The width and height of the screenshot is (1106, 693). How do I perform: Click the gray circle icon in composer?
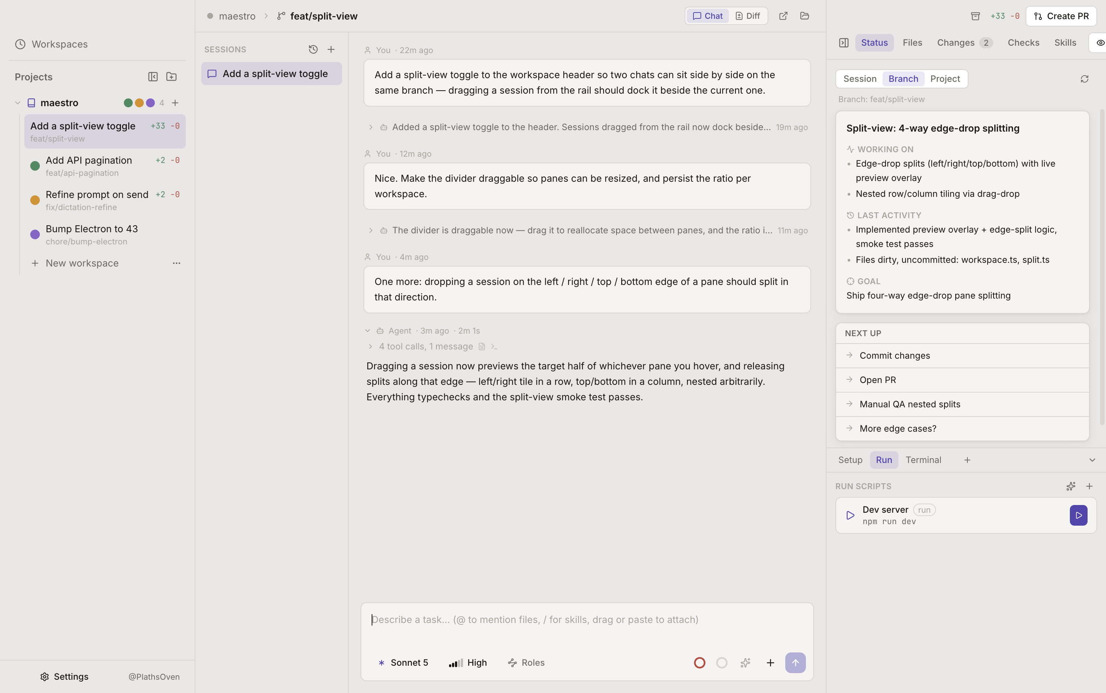(722, 663)
